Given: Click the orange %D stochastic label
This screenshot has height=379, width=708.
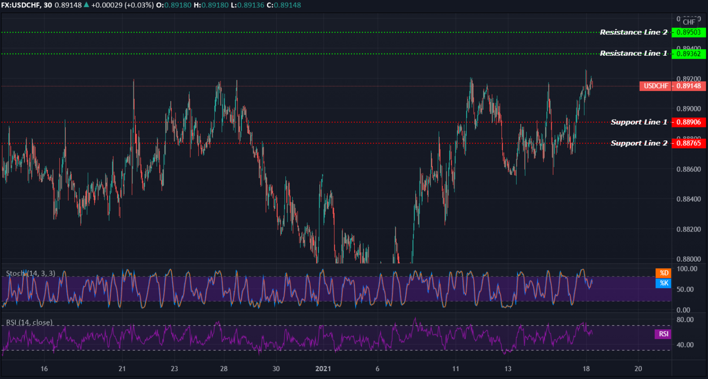Looking at the screenshot, I should pos(664,273).
